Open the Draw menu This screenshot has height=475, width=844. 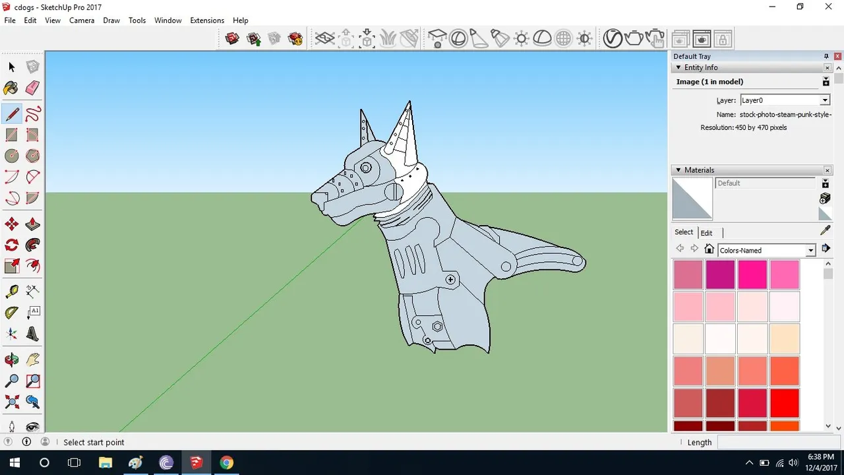pyautogui.click(x=111, y=20)
